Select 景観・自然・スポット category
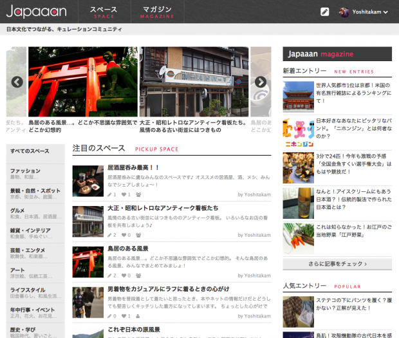 coord(35,194)
